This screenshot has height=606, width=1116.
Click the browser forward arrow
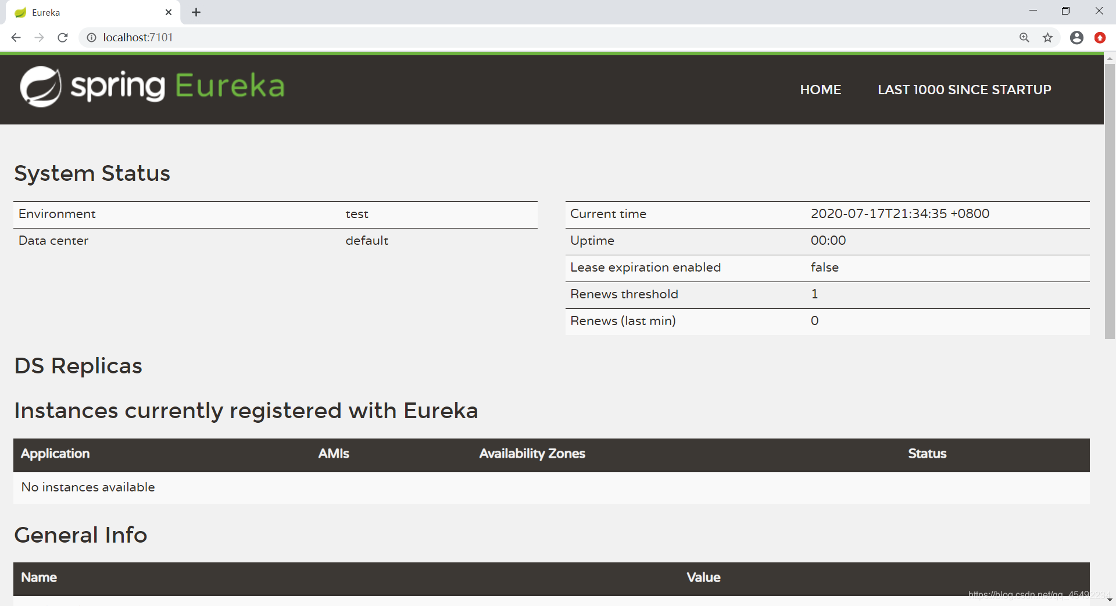pos(39,37)
